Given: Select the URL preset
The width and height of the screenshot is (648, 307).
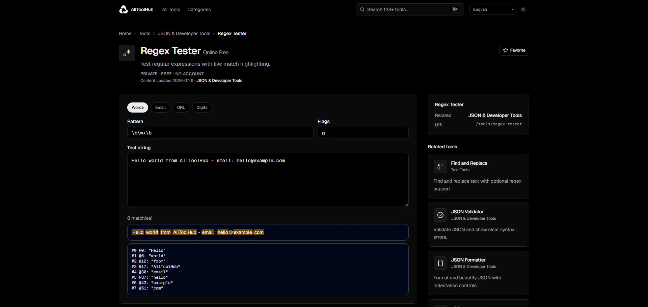Looking at the screenshot, I should (x=181, y=108).
